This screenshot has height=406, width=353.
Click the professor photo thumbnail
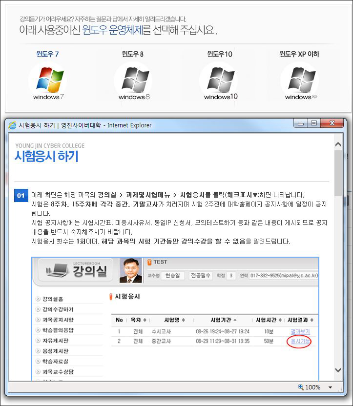click(x=131, y=270)
